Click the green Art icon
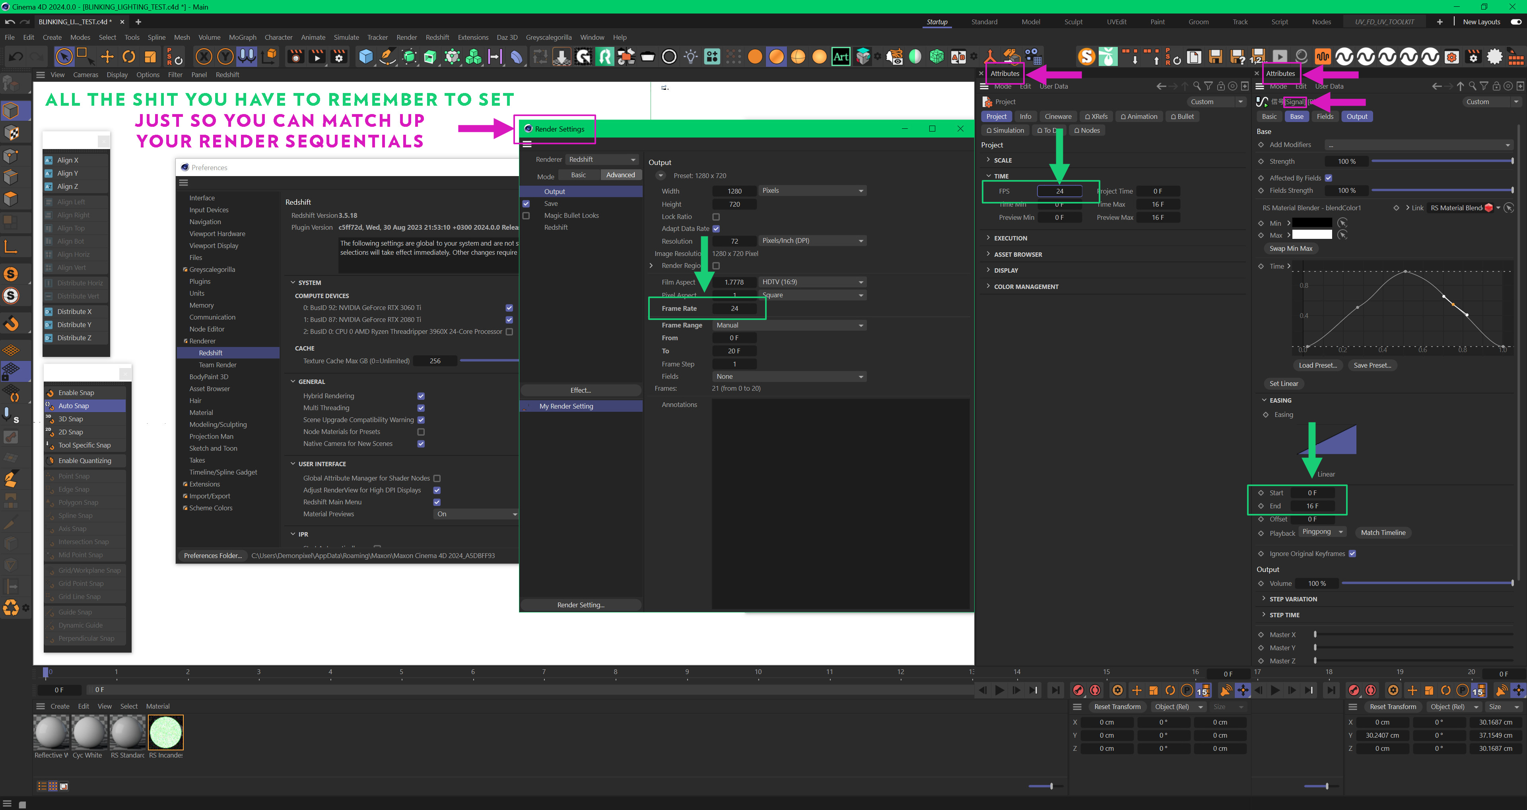Image resolution: width=1527 pixels, height=810 pixels. click(841, 57)
